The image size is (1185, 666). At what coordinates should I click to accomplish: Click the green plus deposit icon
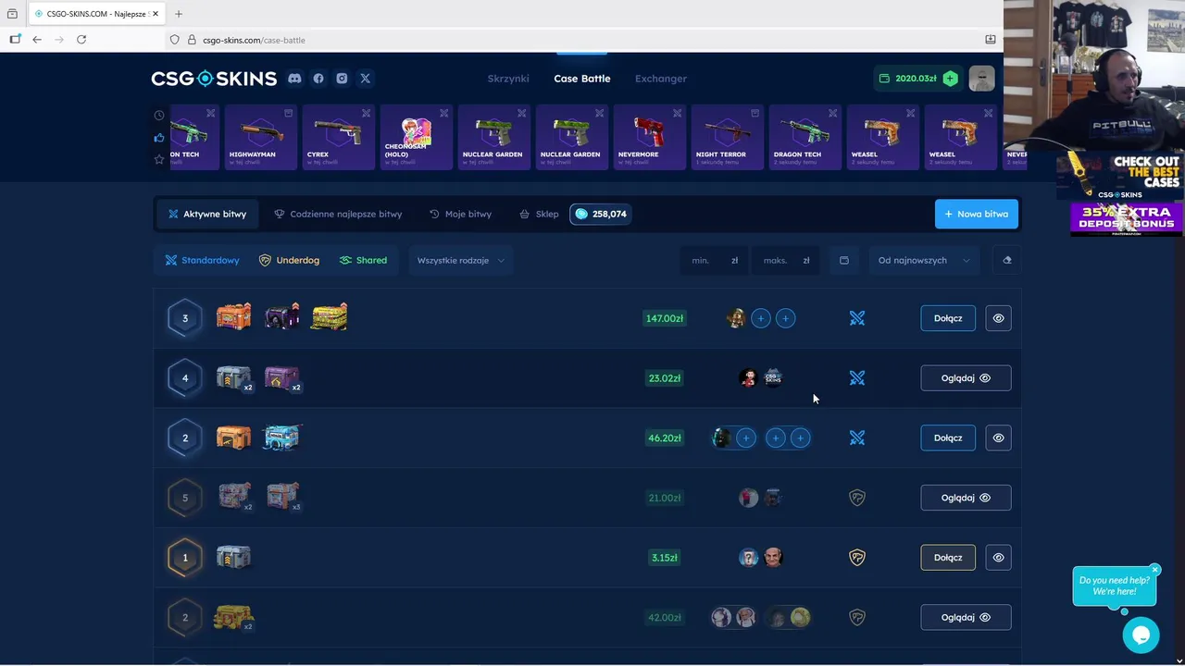tap(950, 79)
